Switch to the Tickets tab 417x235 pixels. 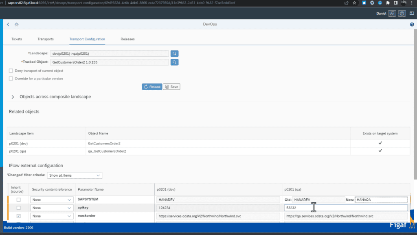16,39
